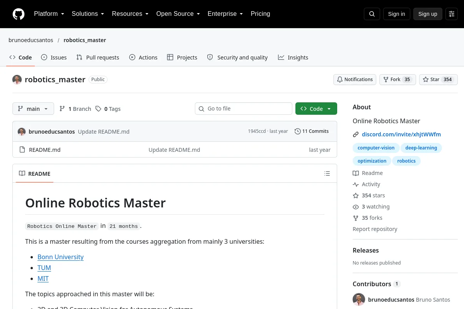Viewport: 464px width, 309px height.
Task: Switch to the Code tab
Action: 20,58
